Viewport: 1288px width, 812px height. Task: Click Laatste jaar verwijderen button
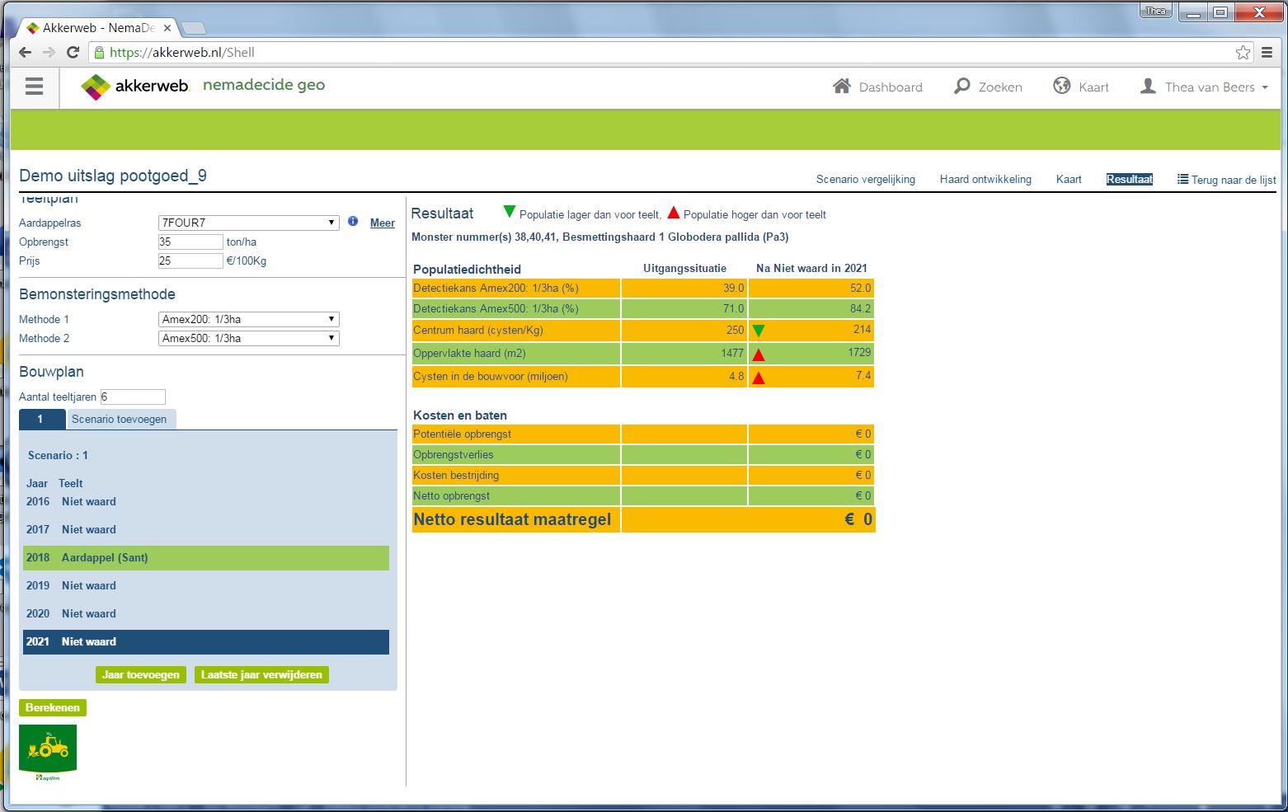261,674
